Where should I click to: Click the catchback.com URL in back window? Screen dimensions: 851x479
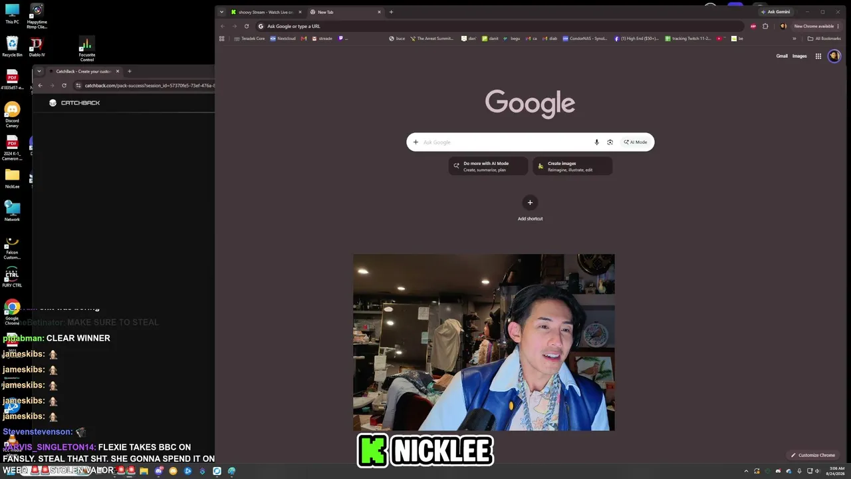[149, 85]
